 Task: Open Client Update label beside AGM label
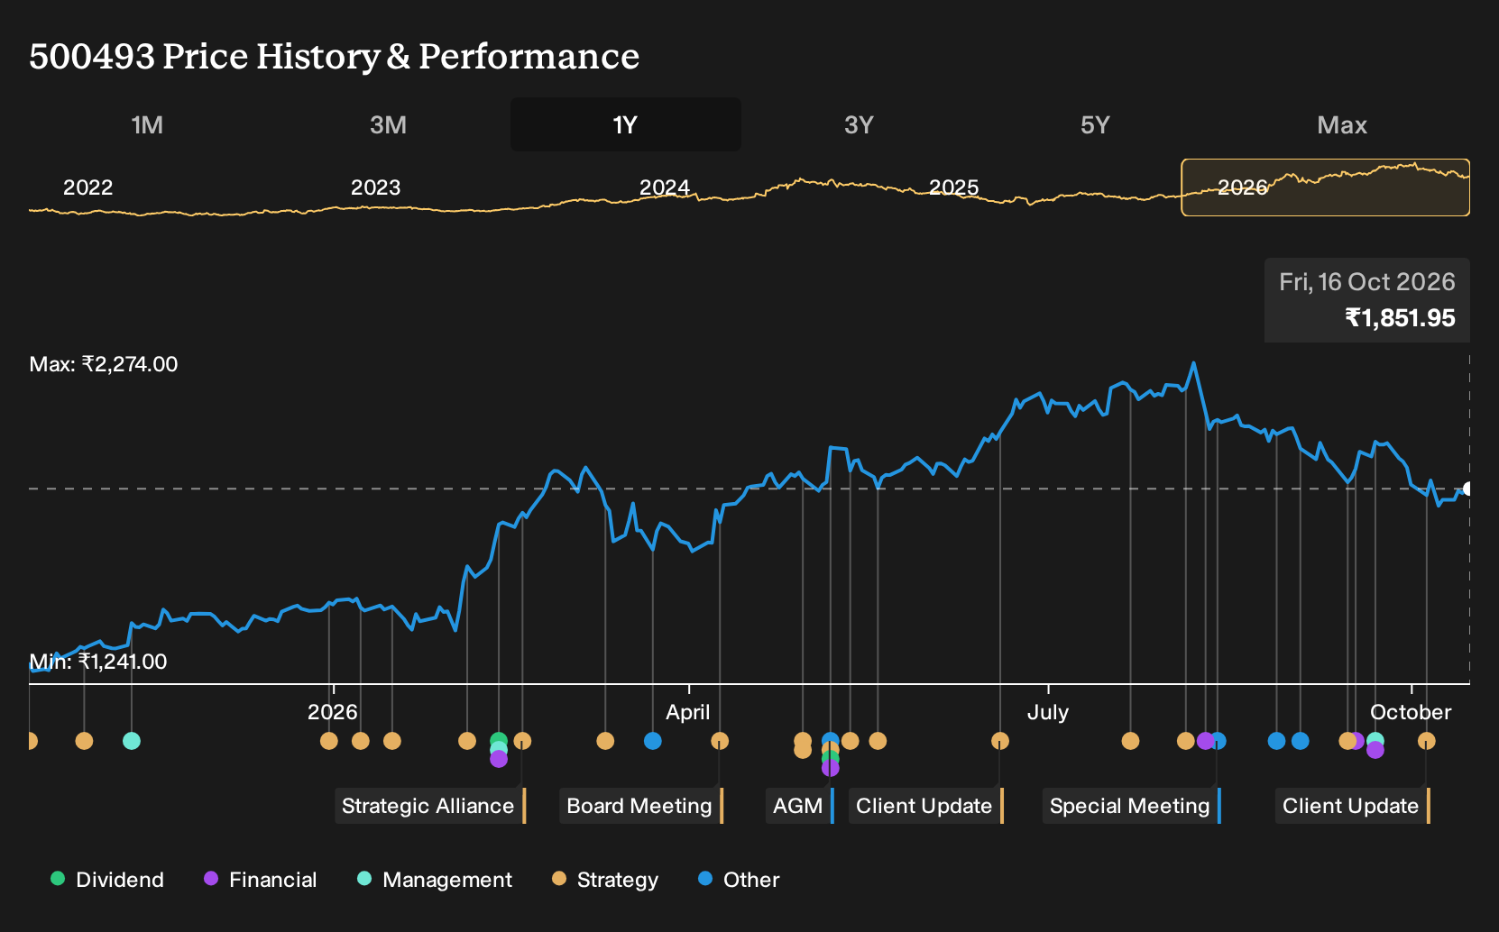[x=926, y=806]
